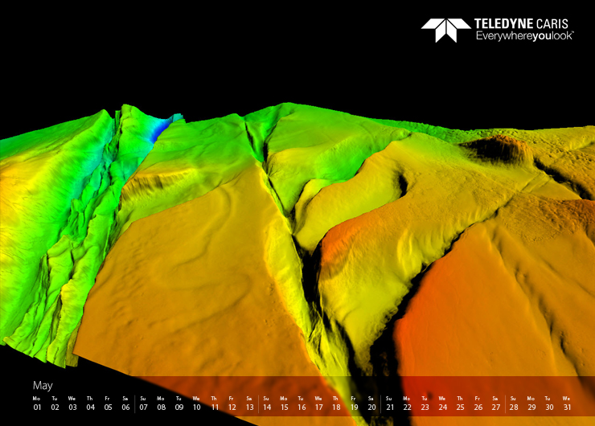Click the last date 31

(x=567, y=408)
